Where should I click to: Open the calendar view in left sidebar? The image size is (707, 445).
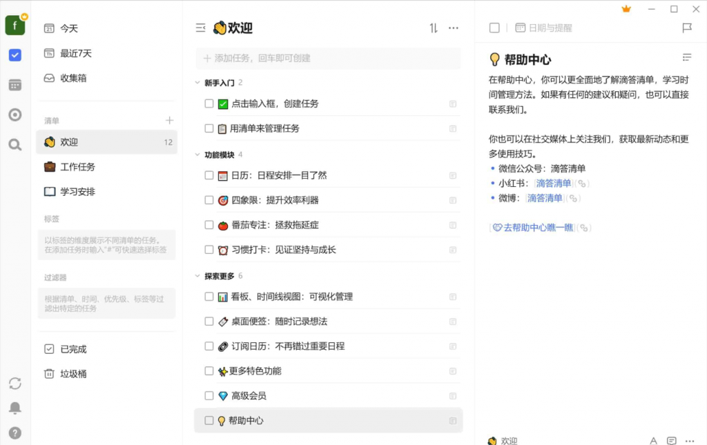pyautogui.click(x=15, y=85)
